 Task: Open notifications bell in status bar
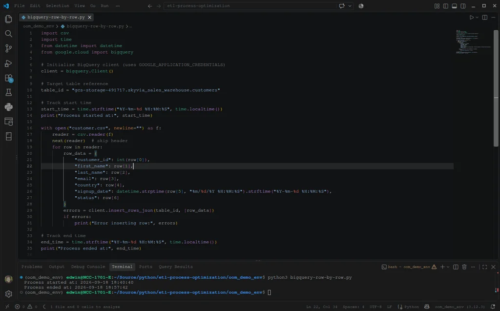tap(493, 307)
